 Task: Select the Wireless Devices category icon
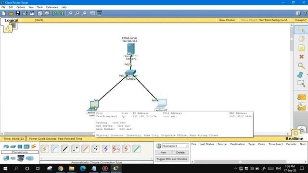(x=26, y=147)
